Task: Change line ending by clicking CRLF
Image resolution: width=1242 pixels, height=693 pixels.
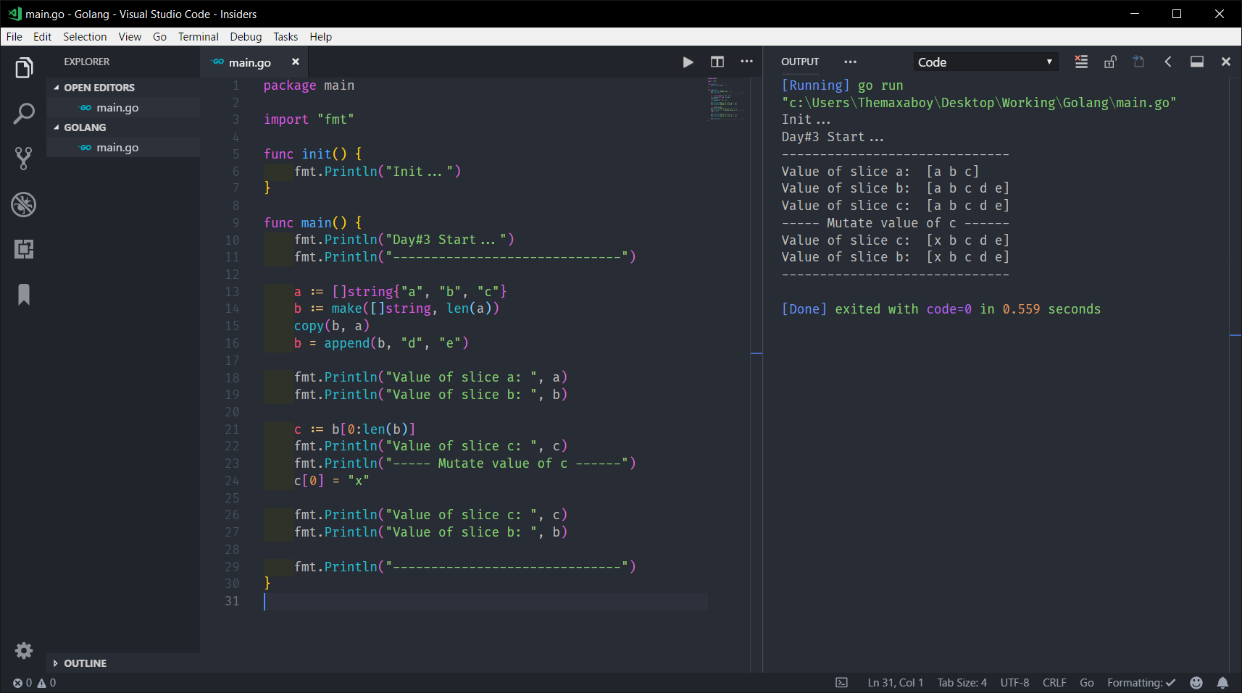Action: click(x=1054, y=682)
